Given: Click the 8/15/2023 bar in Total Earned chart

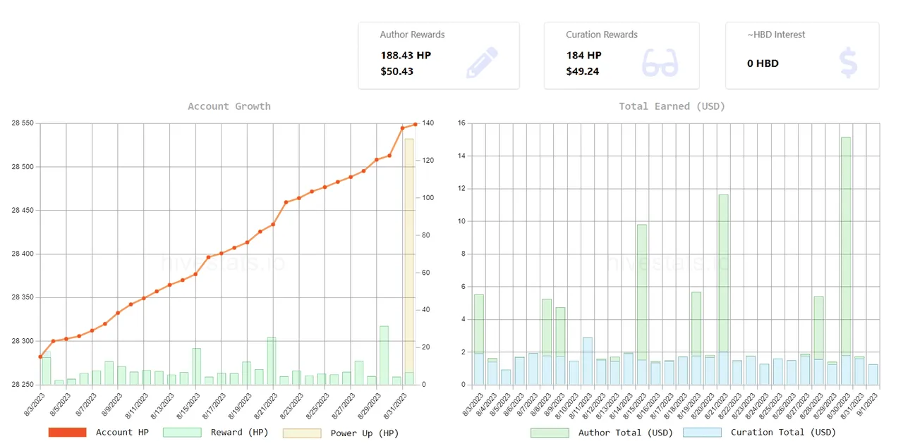Looking at the screenshot, I should (x=642, y=304).
